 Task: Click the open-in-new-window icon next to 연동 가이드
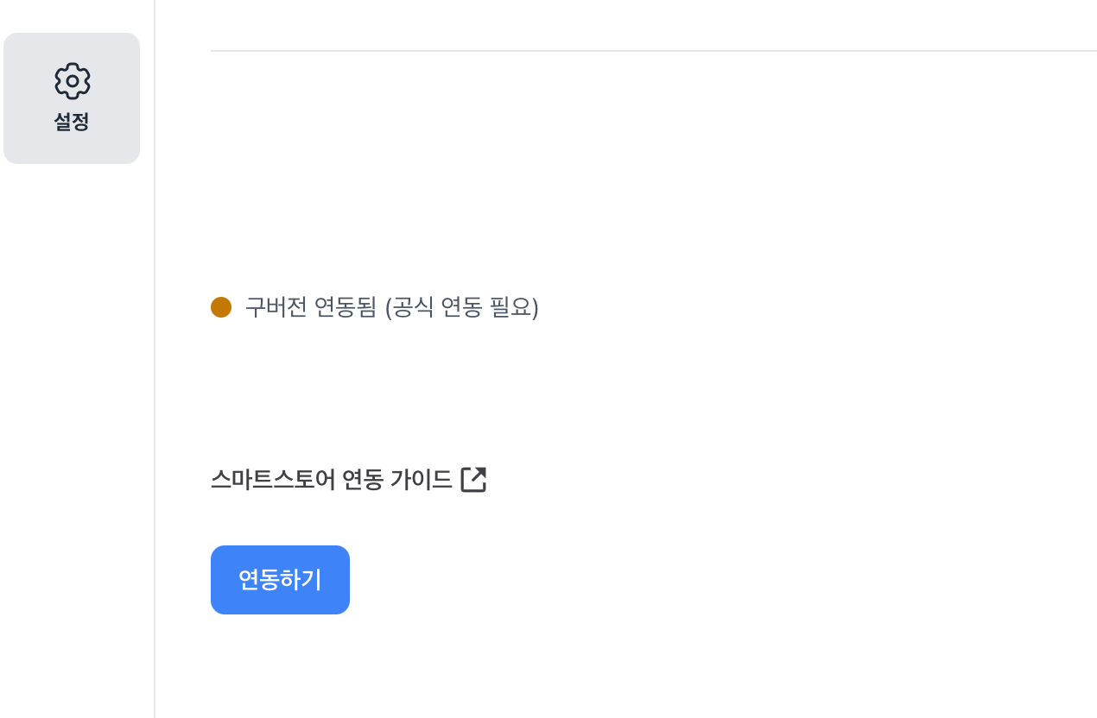pyautogui.click(x=473, y=479)
